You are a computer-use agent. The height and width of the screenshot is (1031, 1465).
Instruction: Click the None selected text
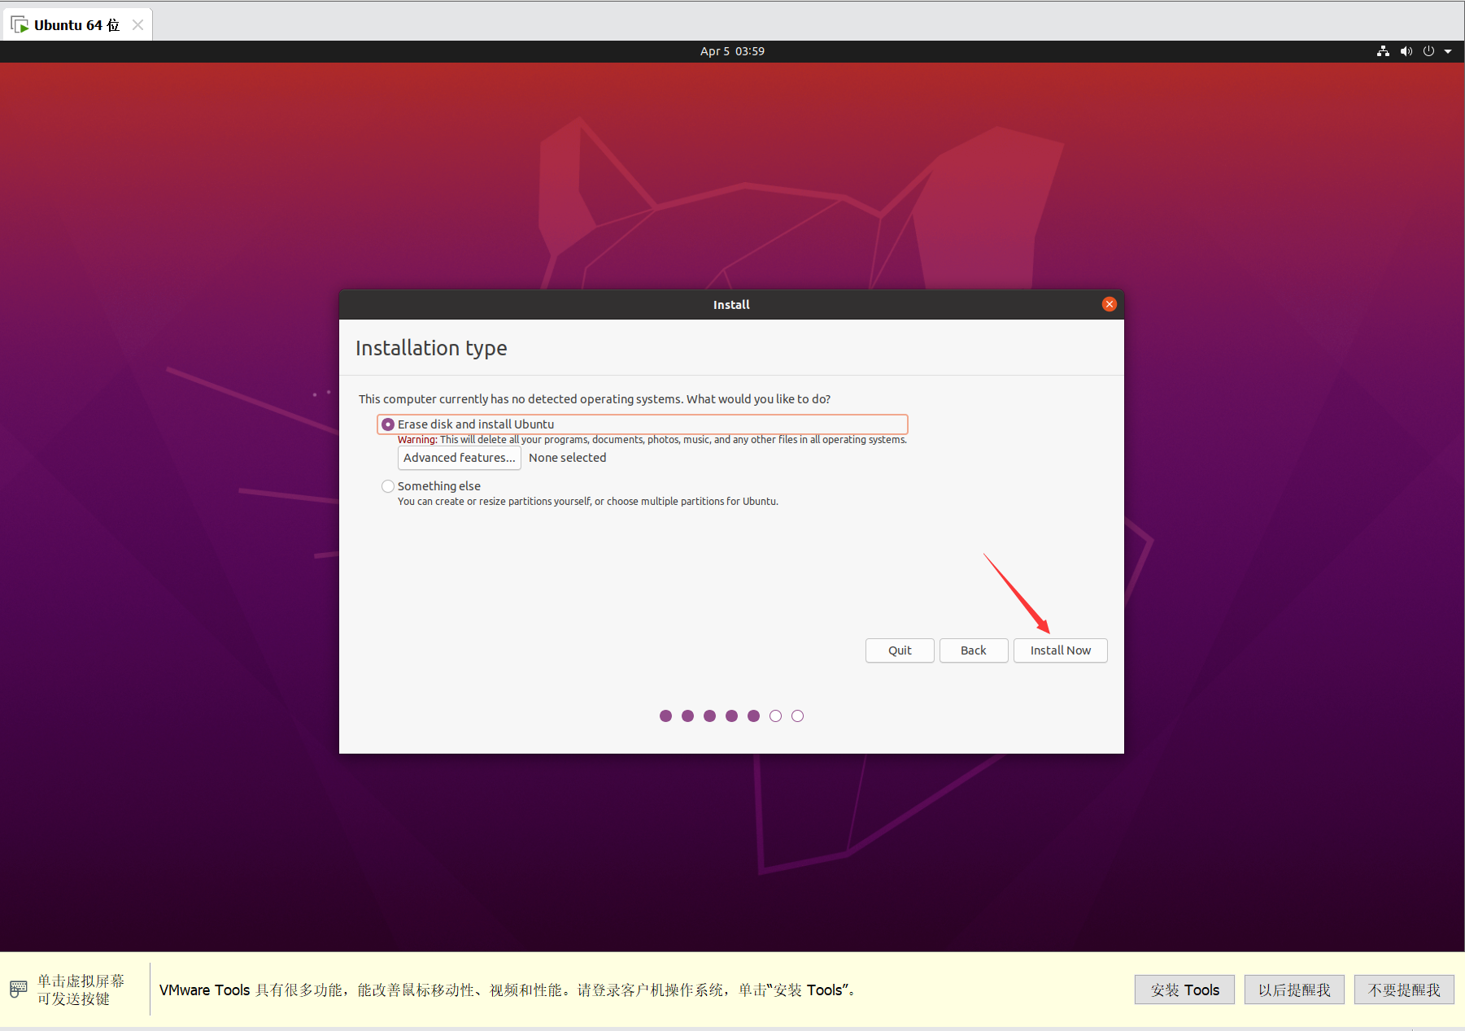point(568,458)
